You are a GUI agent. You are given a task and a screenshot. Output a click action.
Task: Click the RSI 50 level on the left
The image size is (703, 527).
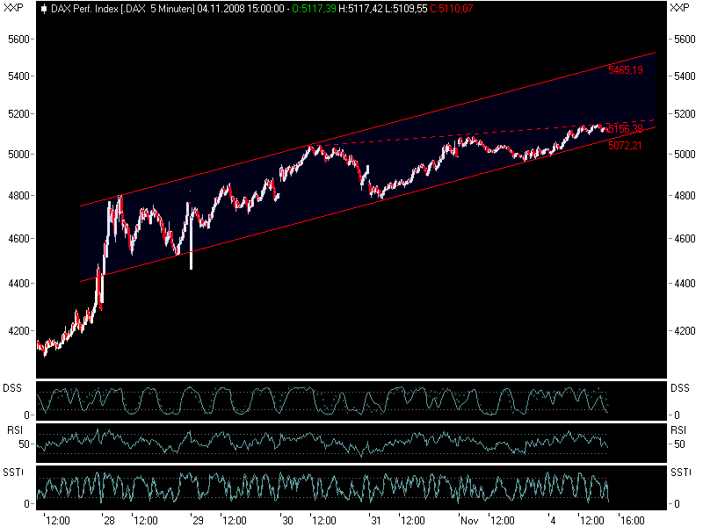point(25,444)
